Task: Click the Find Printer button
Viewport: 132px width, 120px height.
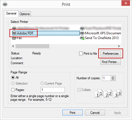Action: pos(111,62)
